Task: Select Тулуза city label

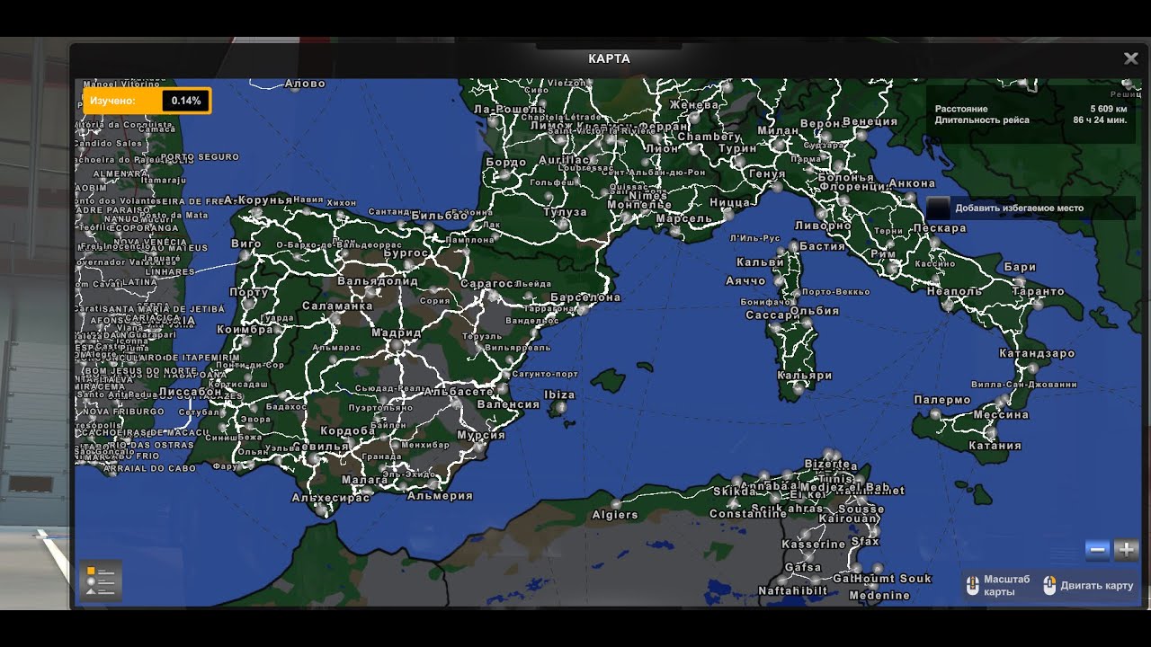Action: [566, 212]
